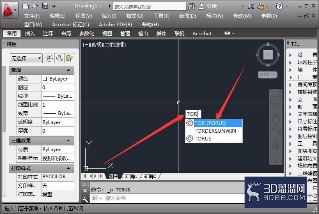The height and width of the screenshot is (214, 319).
Task: Click the Orbit icon on navigation bar
Action: (x=275, y=145)
